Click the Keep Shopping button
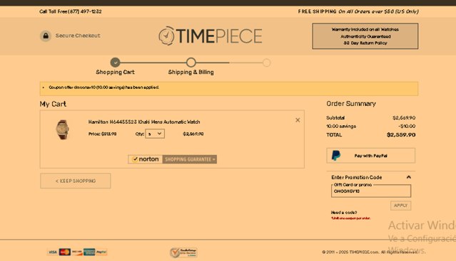 76,181
